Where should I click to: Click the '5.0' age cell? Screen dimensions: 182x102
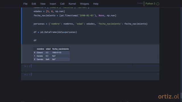pyautogui.click(x=47, y=52)
